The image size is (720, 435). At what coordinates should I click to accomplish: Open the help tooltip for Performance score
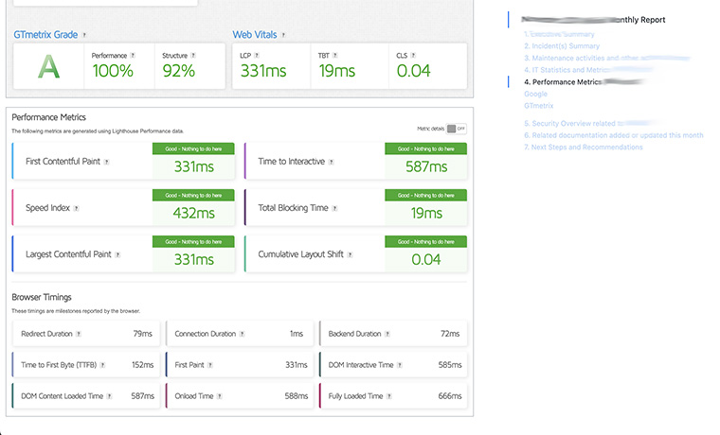coord(133,56)
